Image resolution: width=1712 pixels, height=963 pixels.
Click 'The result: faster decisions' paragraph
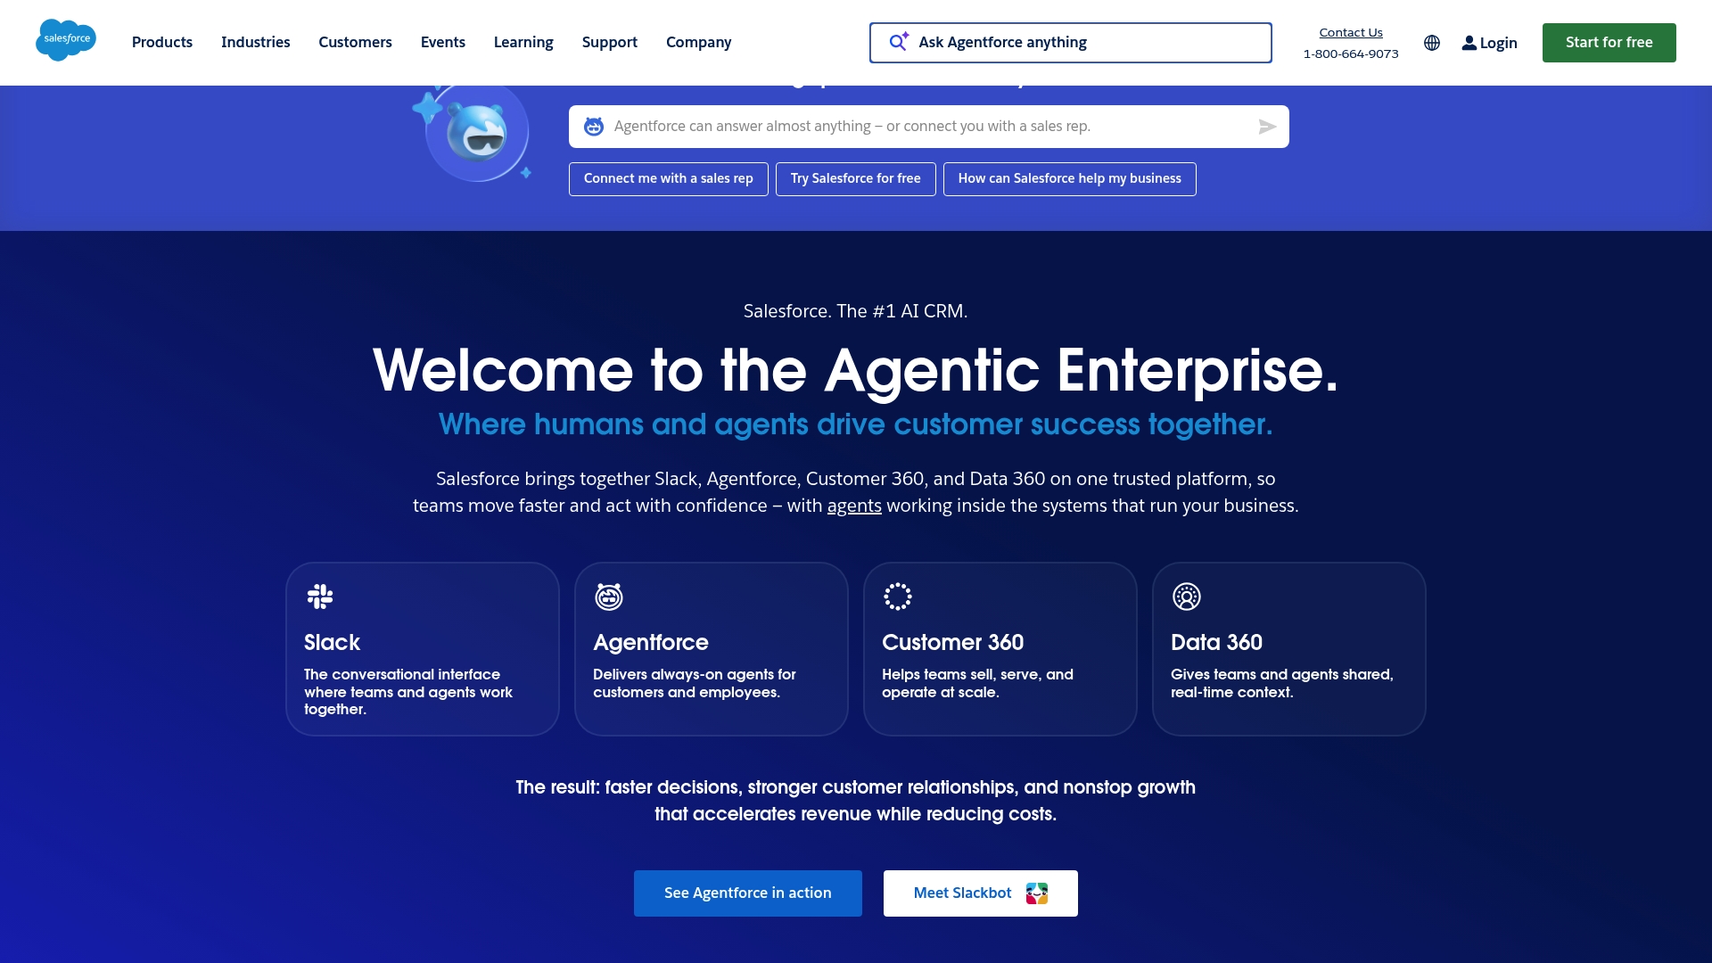coord(856,801)
